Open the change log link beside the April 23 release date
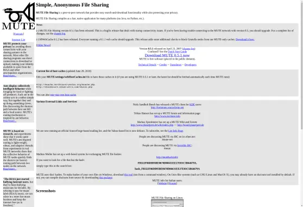This screenshot has height=207, width=303. point(188,49)
